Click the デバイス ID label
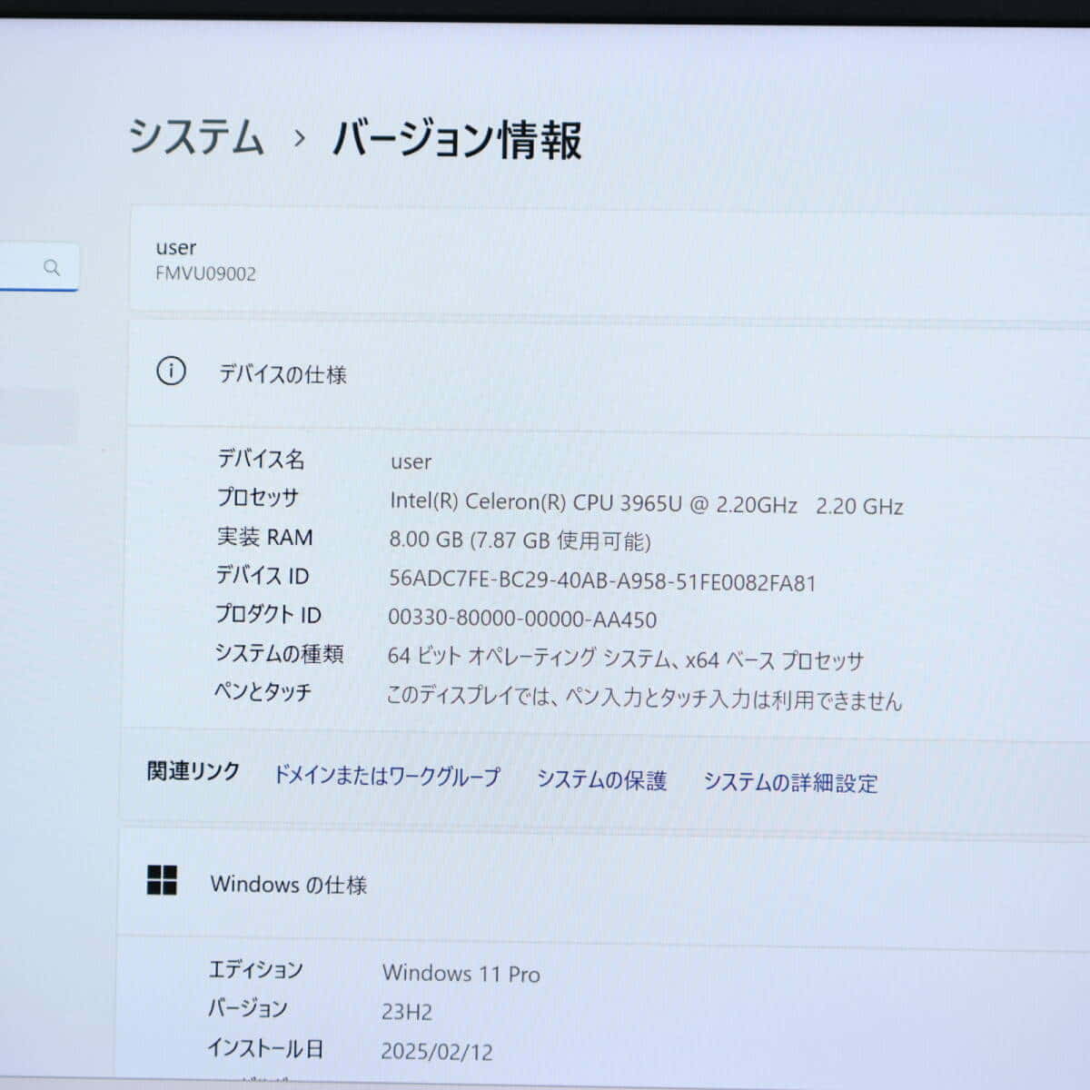 point(263,575)
